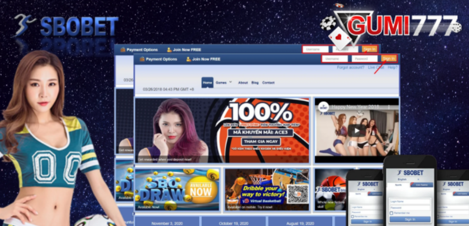Expand the English language dropdown on middle phone
The height and width of the screenshot is (226, 469).
click(x=410, y=179)
